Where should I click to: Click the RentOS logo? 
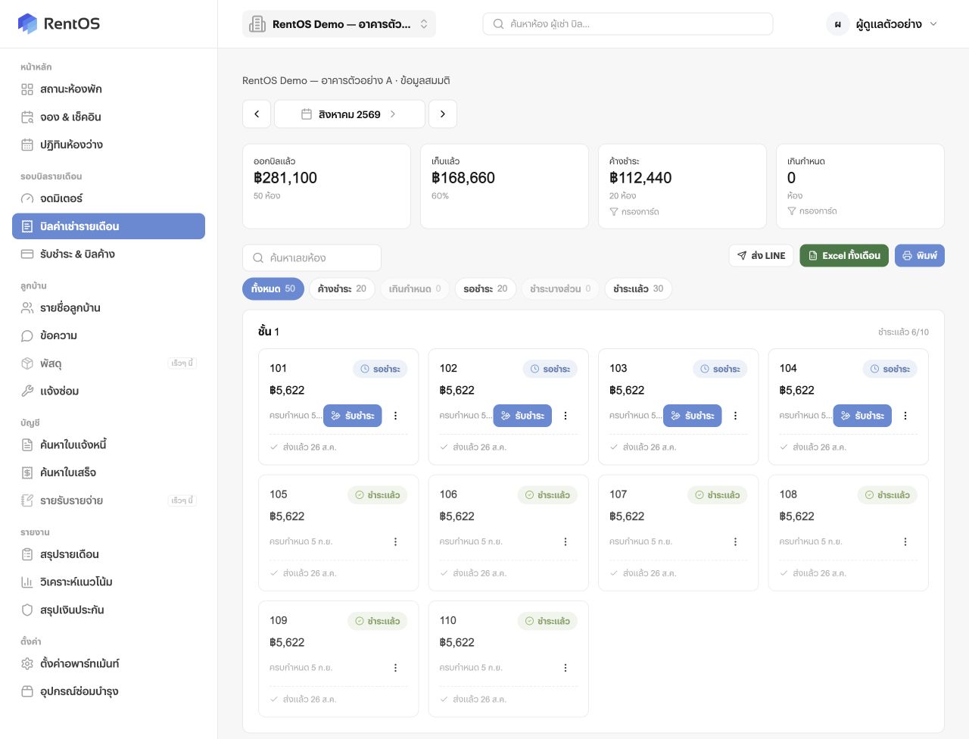[x=59, y=23]
